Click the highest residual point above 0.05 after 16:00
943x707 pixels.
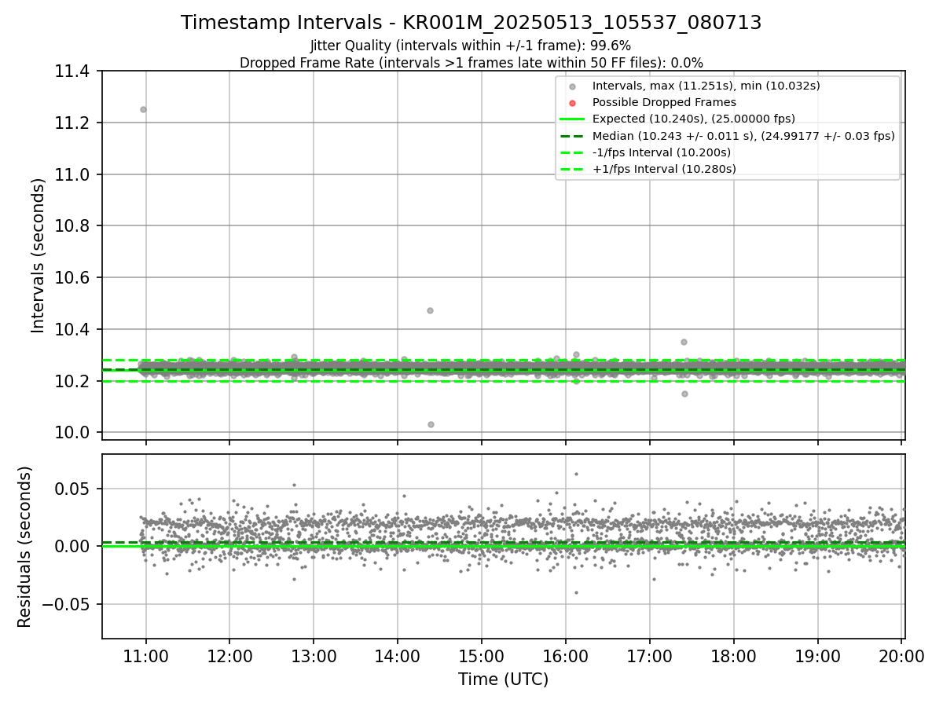pos(576,474)
